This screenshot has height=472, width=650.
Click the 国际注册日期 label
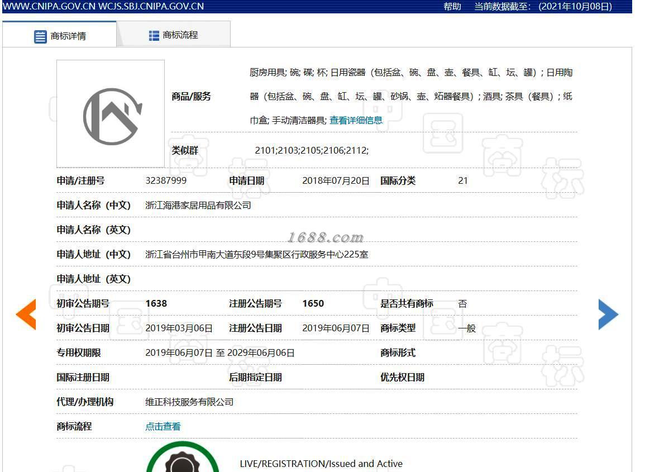click(83, 378)
